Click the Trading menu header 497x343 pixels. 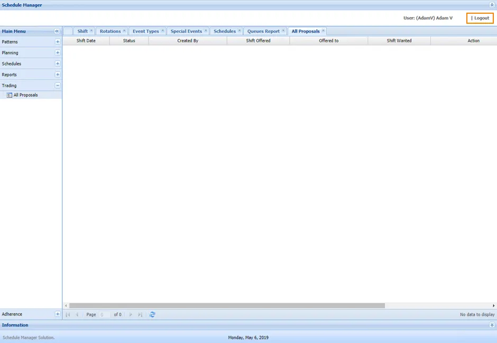pos(31,85)
